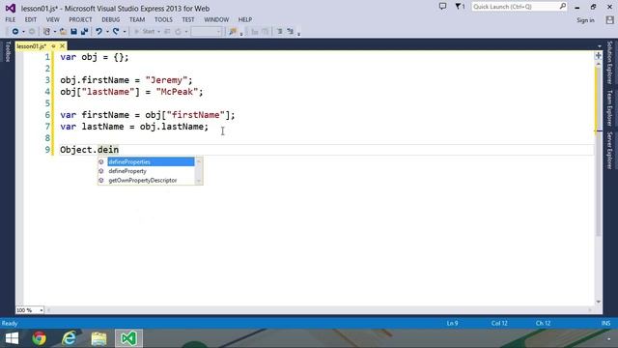This screenshot has height=348, width=618.
Task: Click the comment selected lines icon
Action: [279, 32]
